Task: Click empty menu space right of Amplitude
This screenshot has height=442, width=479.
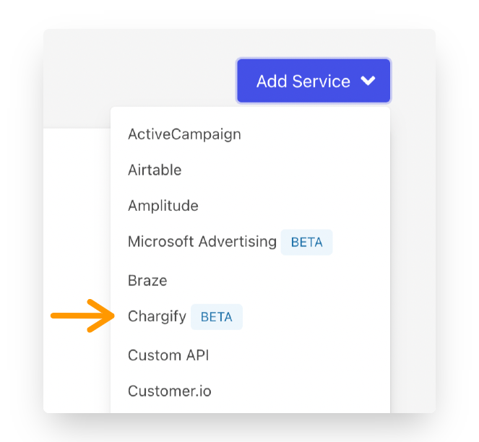Action: click(303, 206)
